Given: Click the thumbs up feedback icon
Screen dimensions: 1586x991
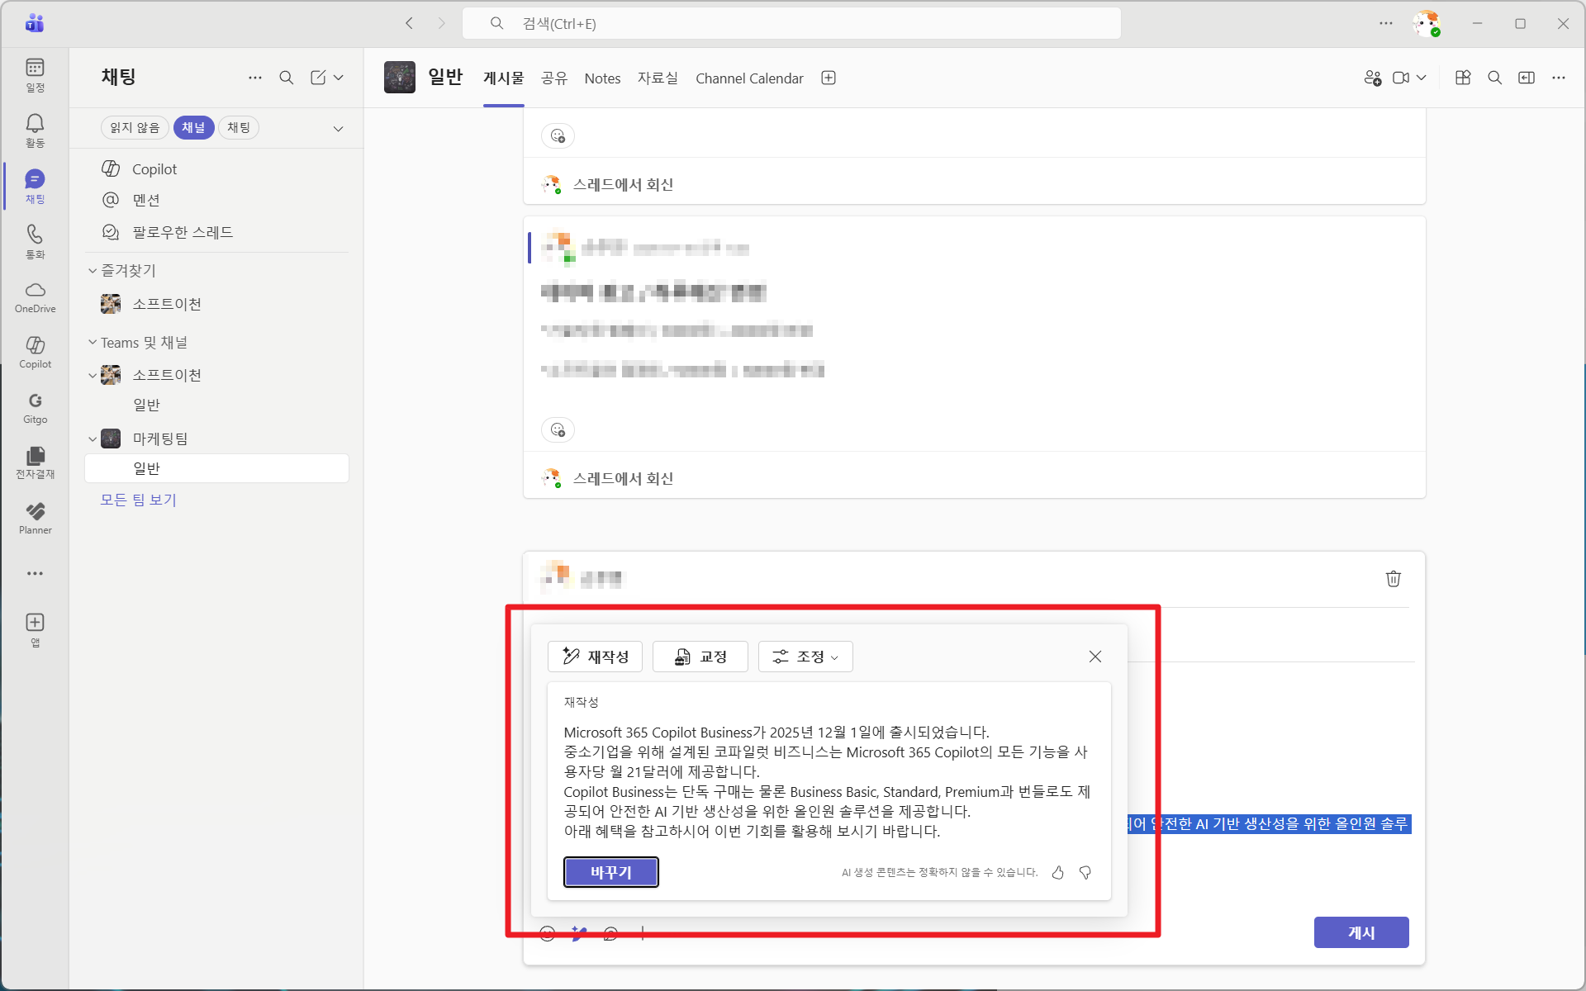Looking at the screenshot, I should click(x=1057, y=873).
